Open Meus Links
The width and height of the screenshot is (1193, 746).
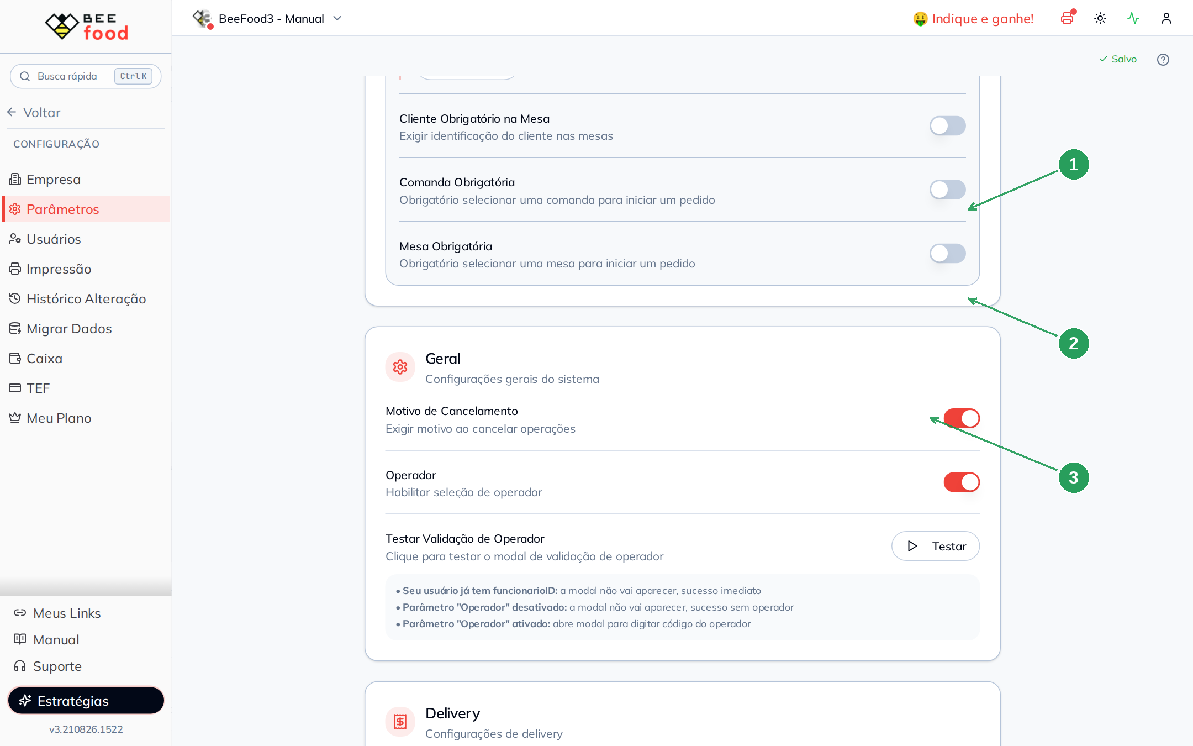click(x=57, y=613)
